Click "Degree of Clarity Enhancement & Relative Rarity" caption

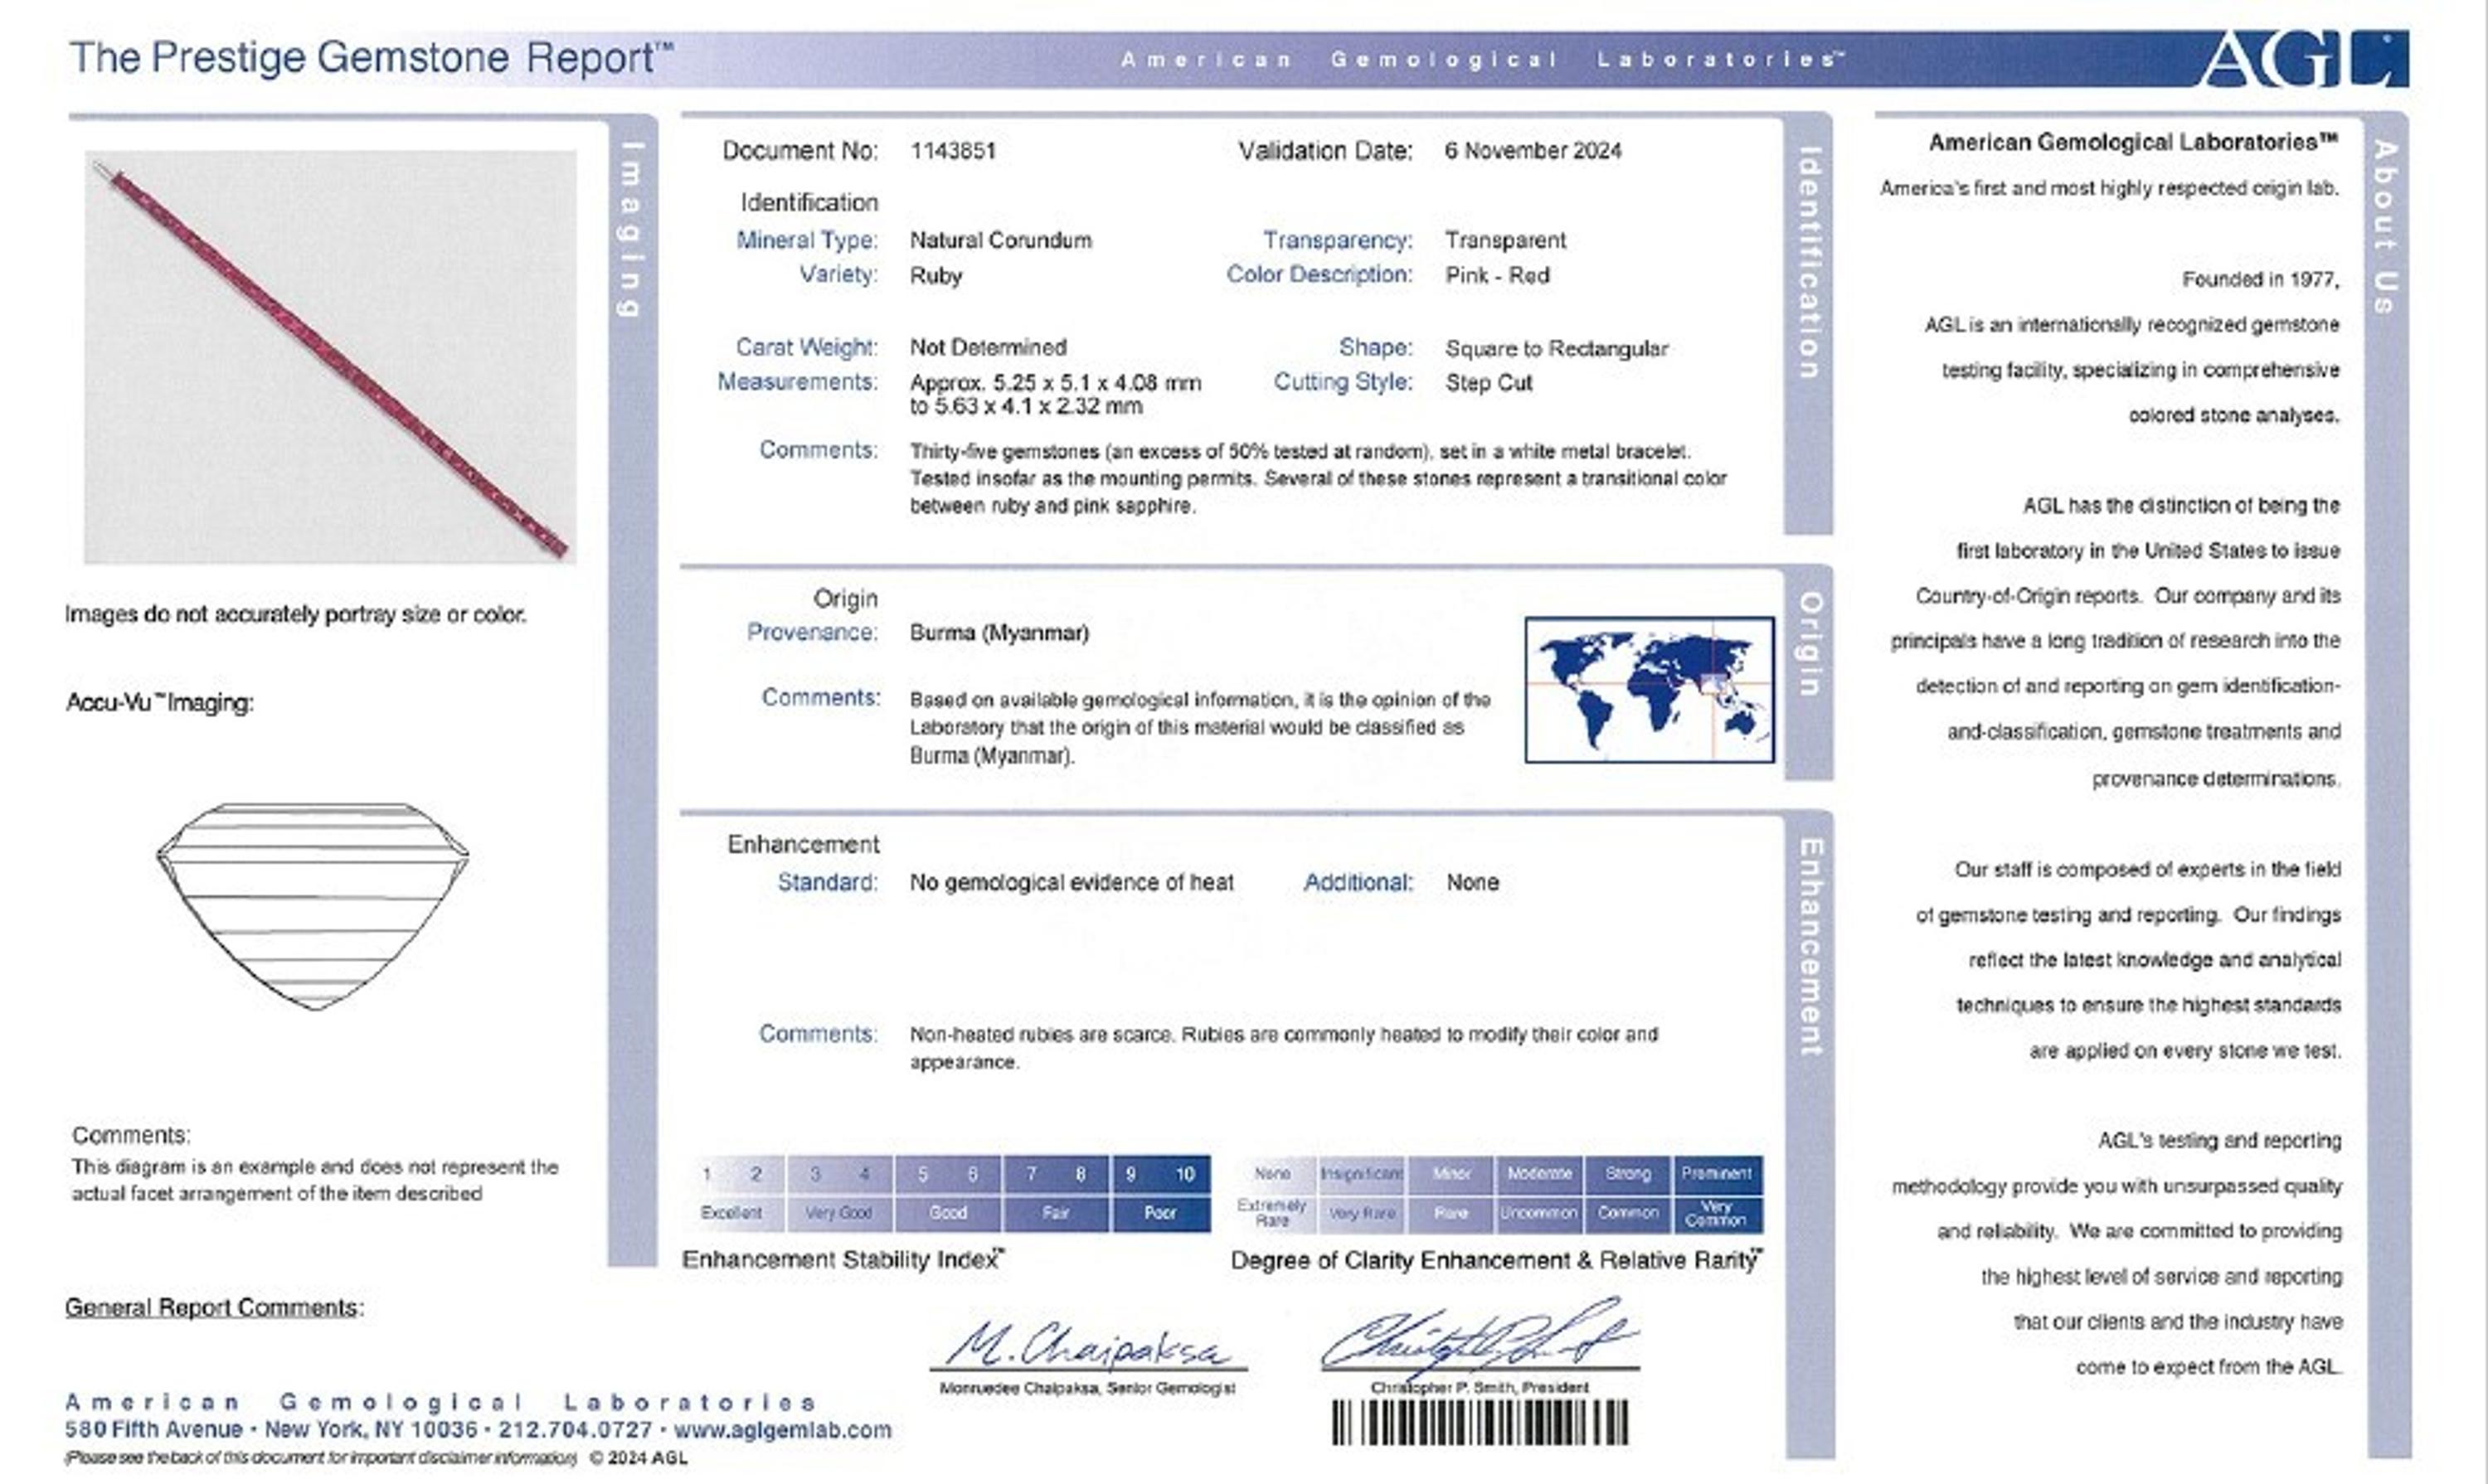pos(1498,1261)
